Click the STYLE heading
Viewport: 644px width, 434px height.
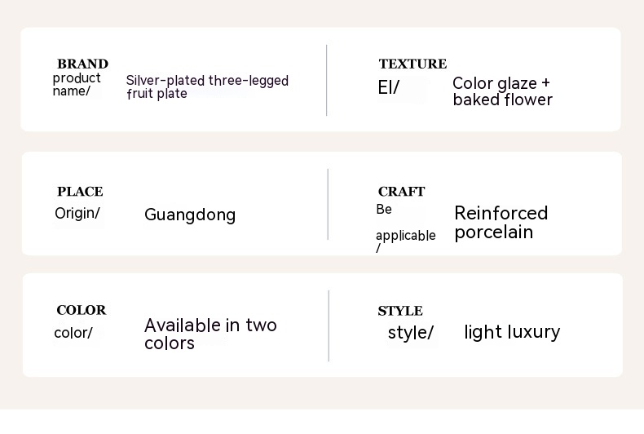[x=400, y=311]
